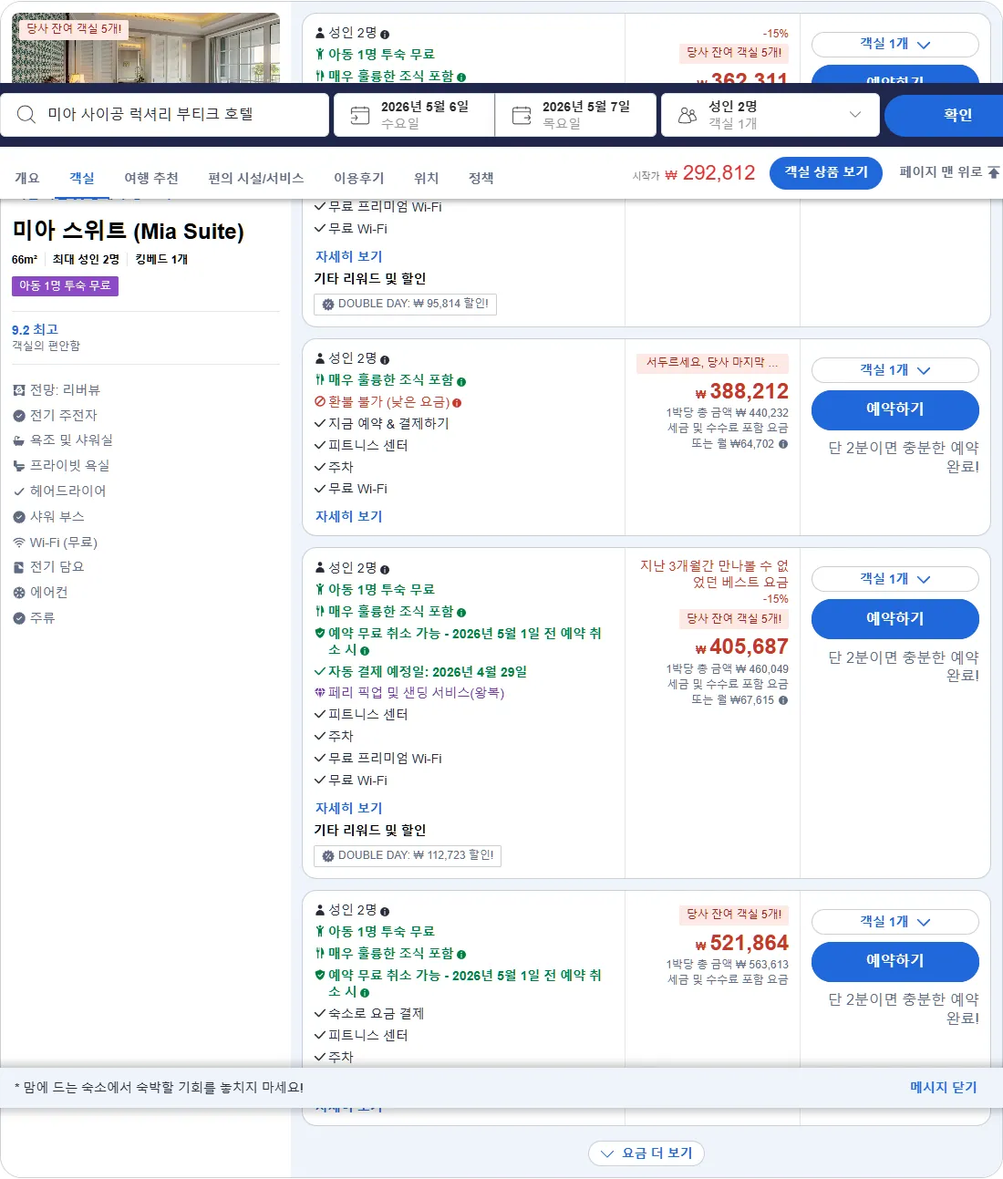Click 예약하기 for the ₩405,687 offer
Viewport: 1003px width, 1179px height.
click(x=894, y=619)
